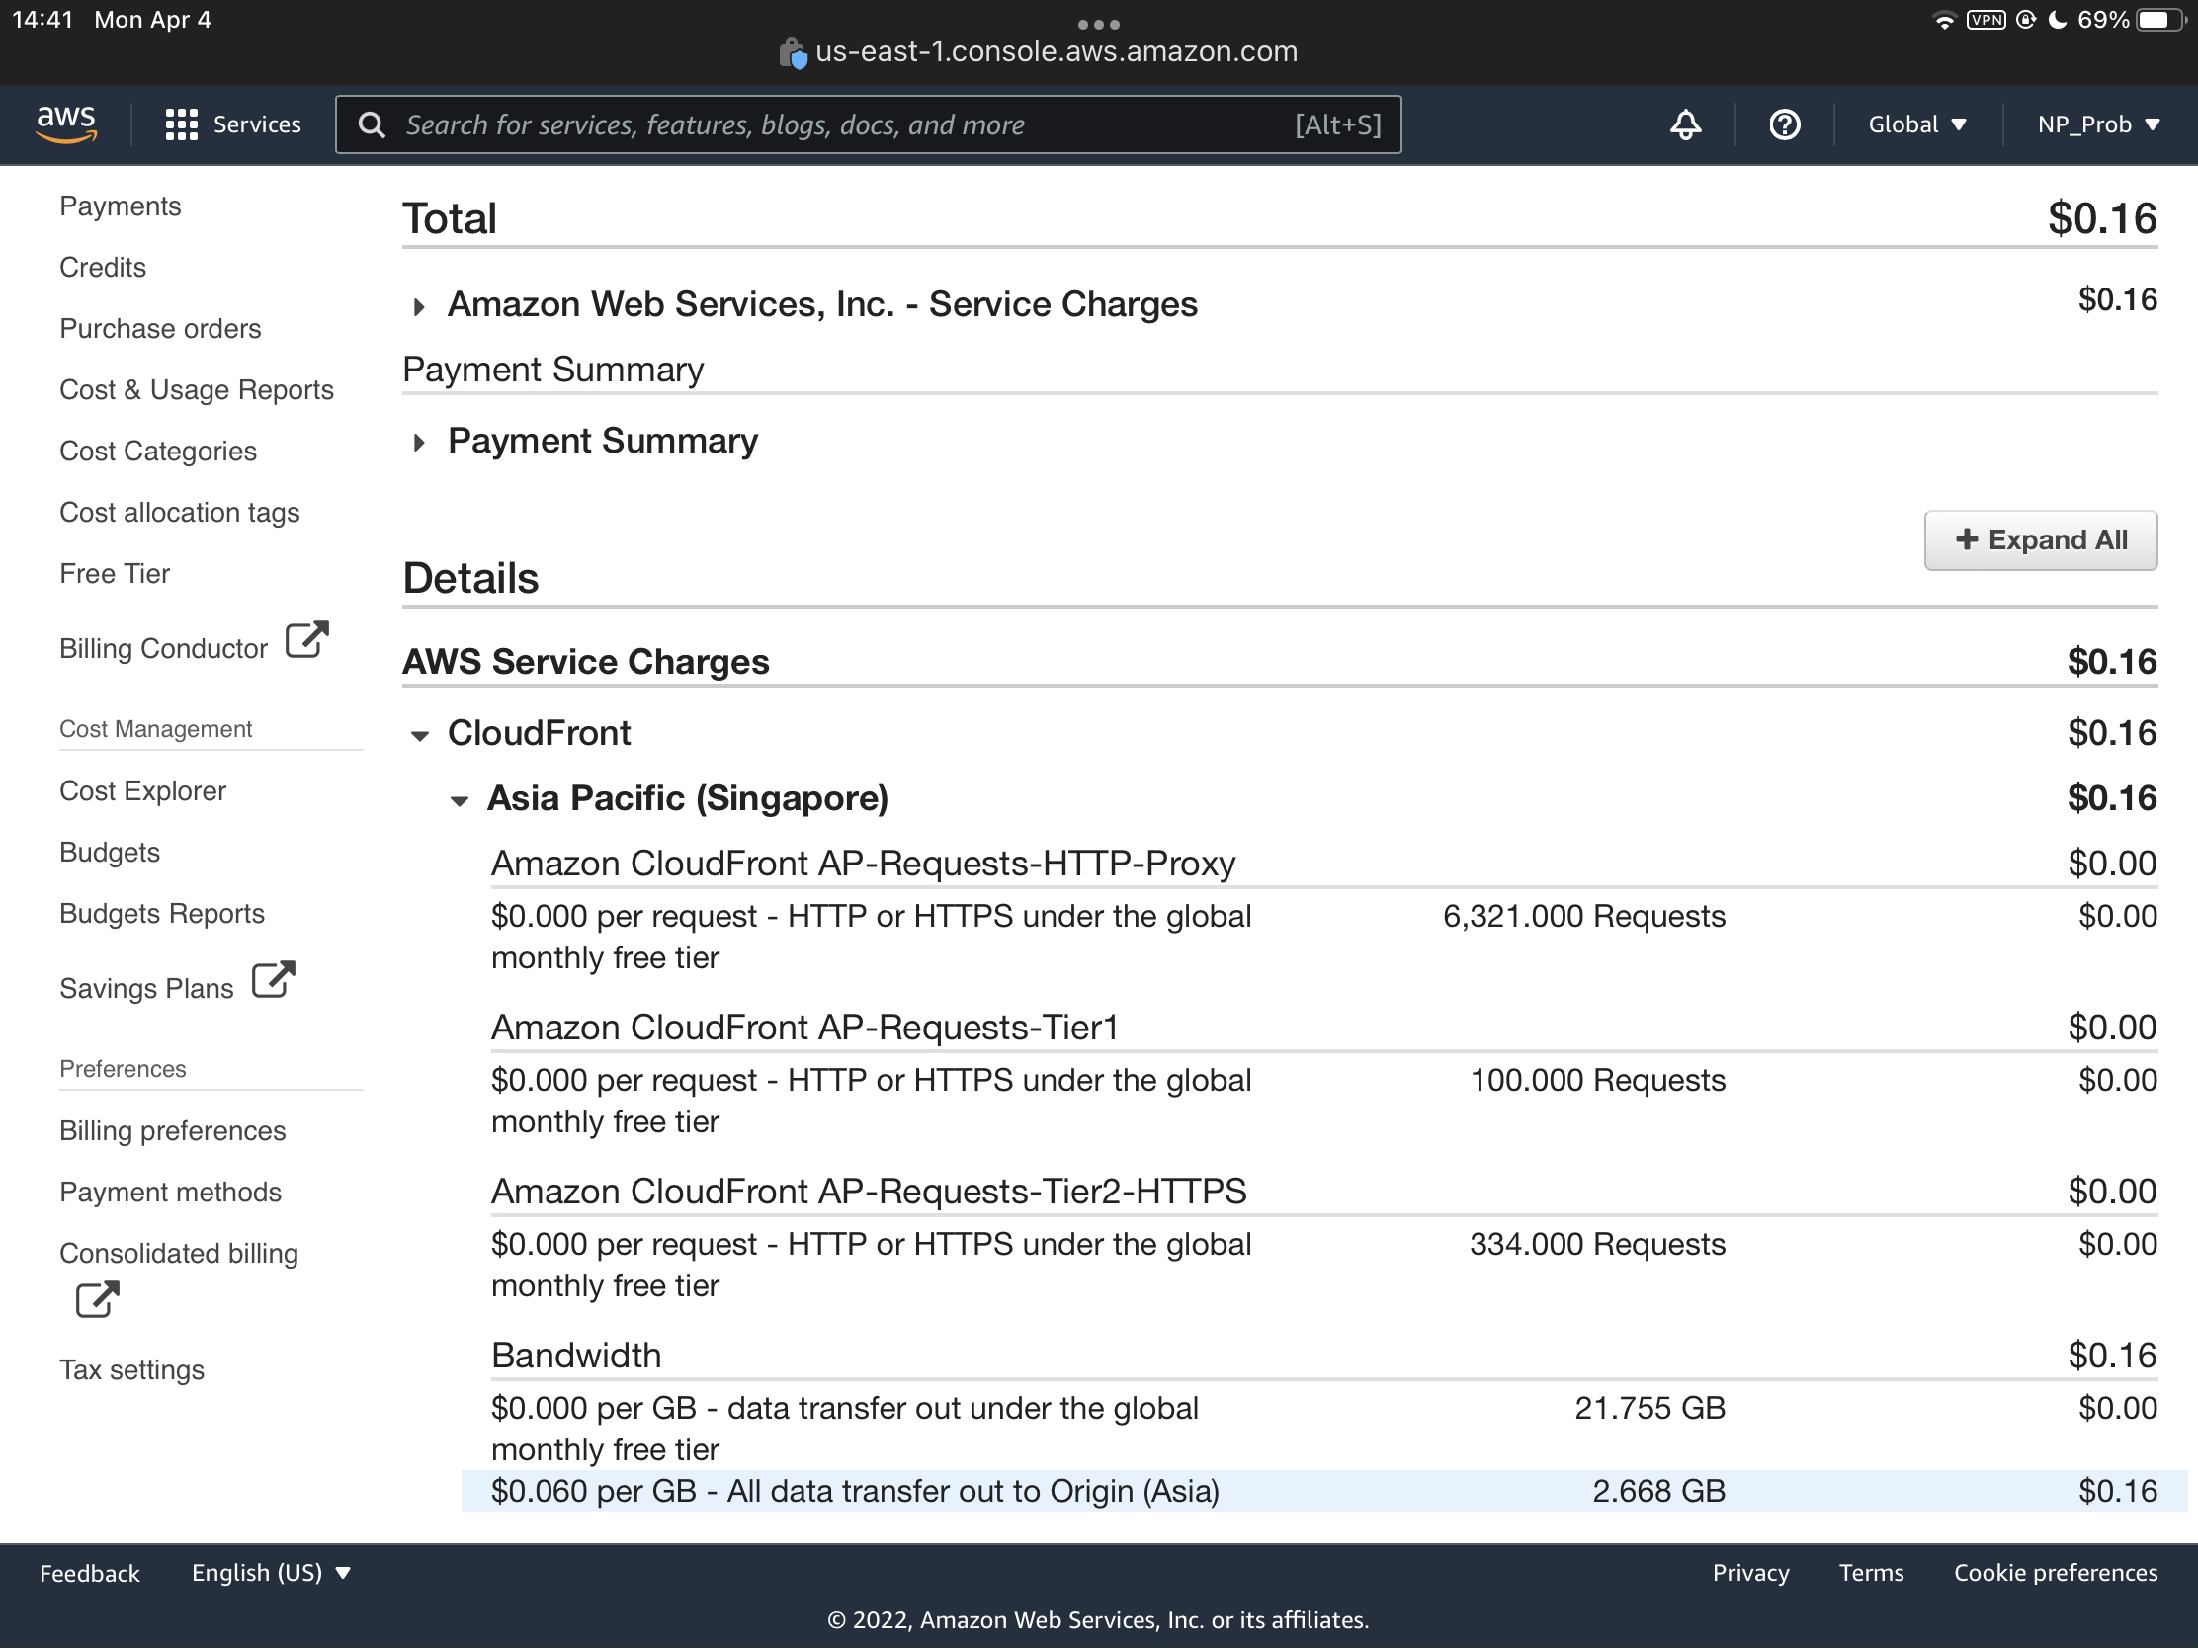The height and width of the screenshot is (1648, 2198).
Task: Select the AP-Requests-HTTP-Proxy line item
Action: click(864, 864)
